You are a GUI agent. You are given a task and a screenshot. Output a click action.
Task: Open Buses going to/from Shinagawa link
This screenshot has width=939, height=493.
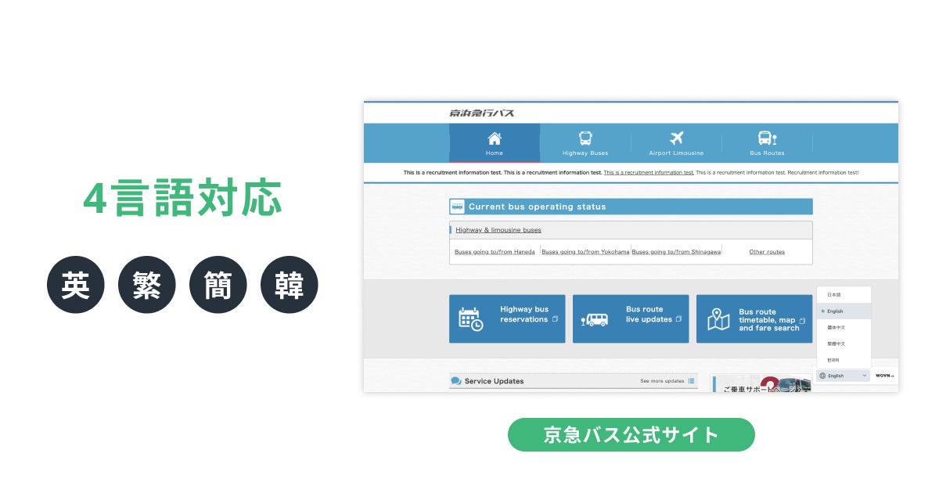click(676, 252)
